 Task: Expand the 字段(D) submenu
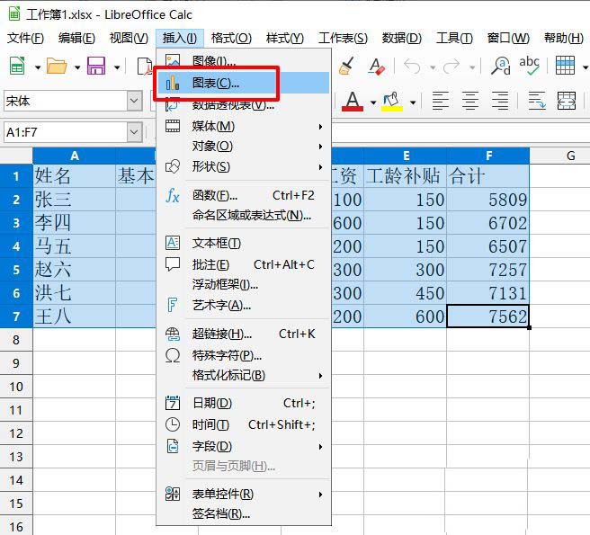pyautogui.click(x=244, y=446)
